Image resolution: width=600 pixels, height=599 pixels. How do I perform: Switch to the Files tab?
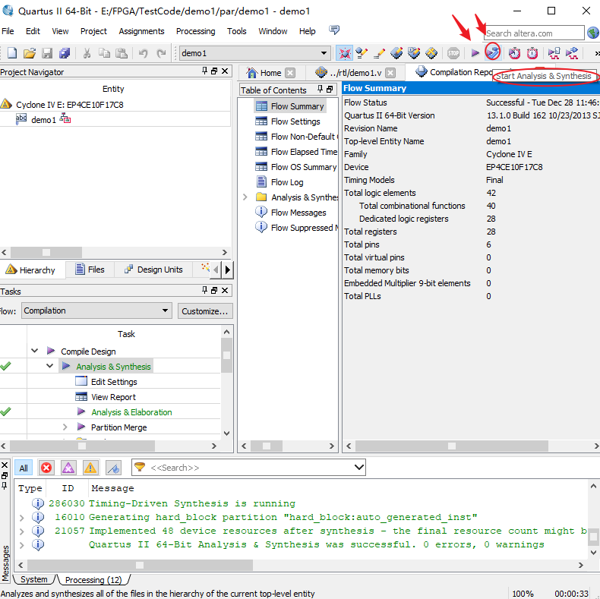[x=90, y=270]
